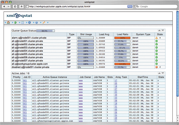Viewport: 179px width, 125px height.
Task: Collapse Active Jobs panel with up arrow
Action: (x=159, y=73)
